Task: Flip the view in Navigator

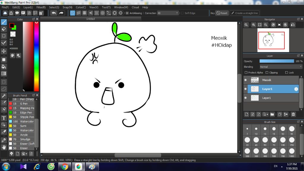Action: click(293, 25)
